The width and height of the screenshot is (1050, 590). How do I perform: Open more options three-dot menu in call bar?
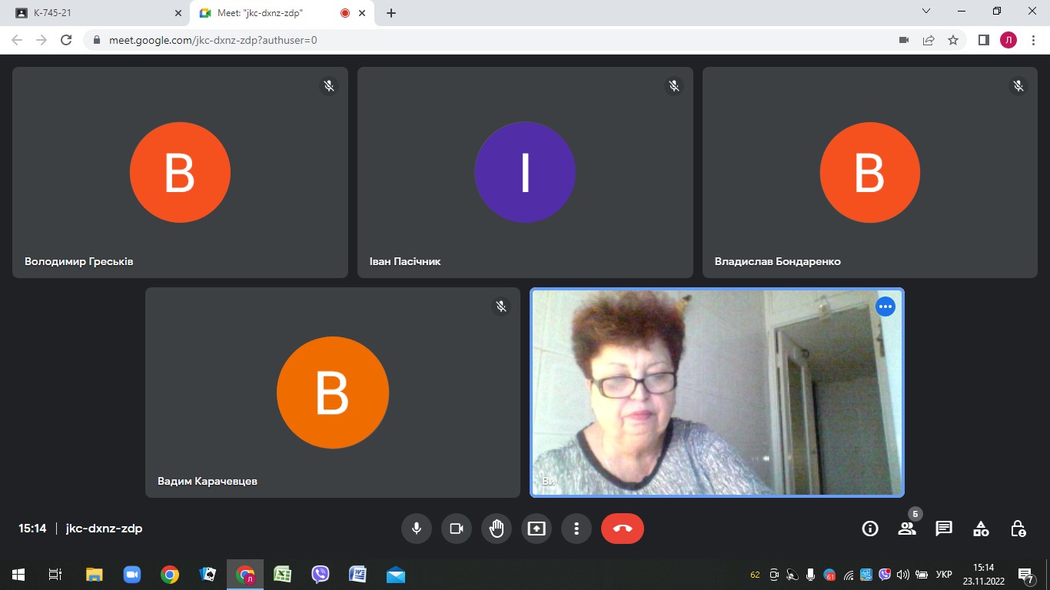[577, 529]
